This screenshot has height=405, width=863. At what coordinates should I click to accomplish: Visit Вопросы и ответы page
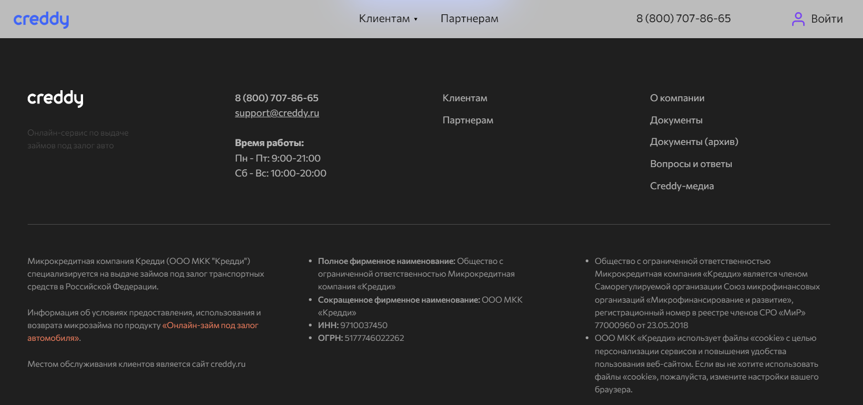pos(691,164)
